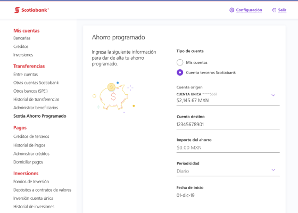
Task: Click the Cuenta destino input field
Action: click(x=228, y=125)
